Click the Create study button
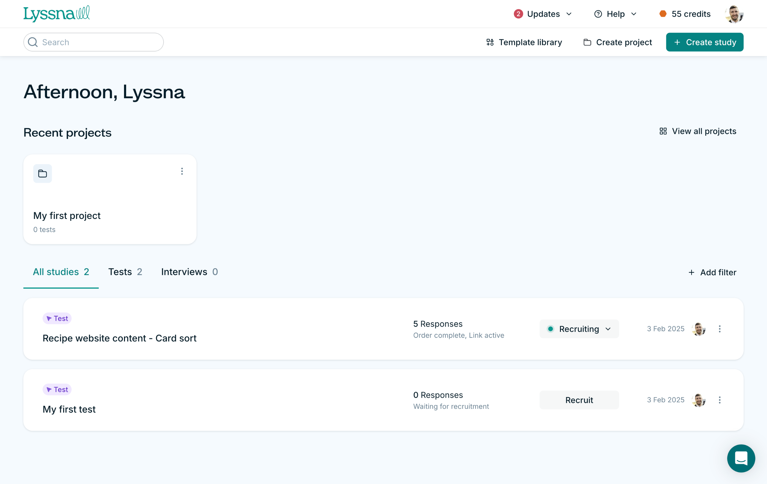The image size is (767, 484). click(704, 42)
